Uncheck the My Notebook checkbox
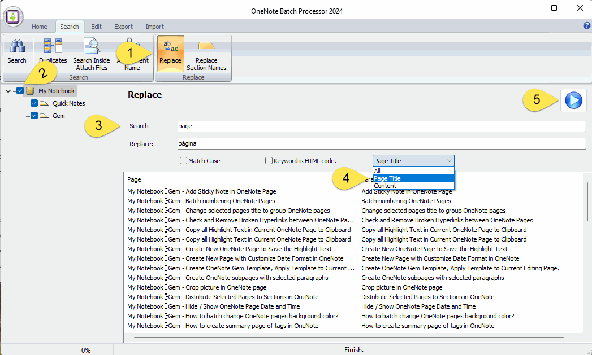Image resolution: width=592 pixels, height=355 pixels. [20, 91]
